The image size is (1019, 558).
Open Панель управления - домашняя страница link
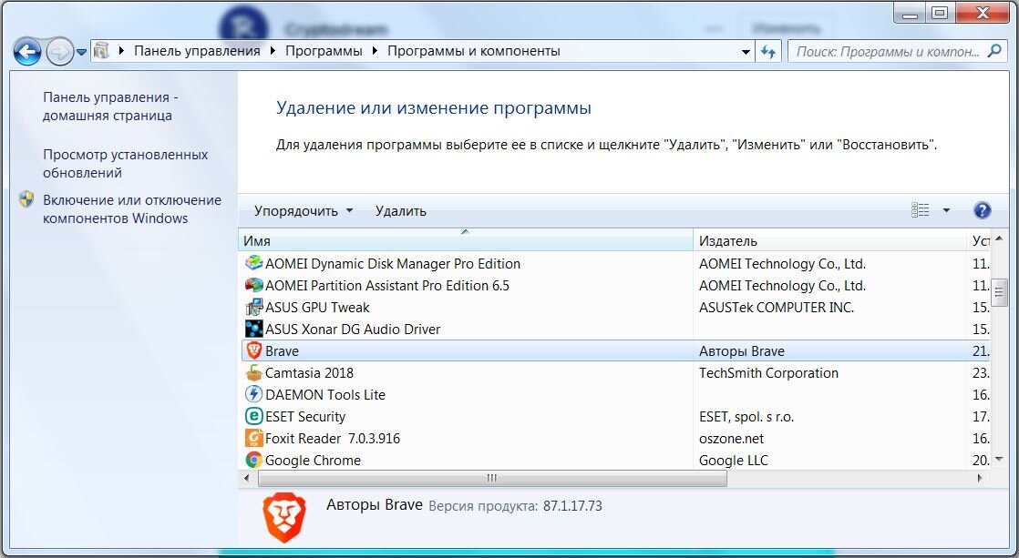[110, 107]
